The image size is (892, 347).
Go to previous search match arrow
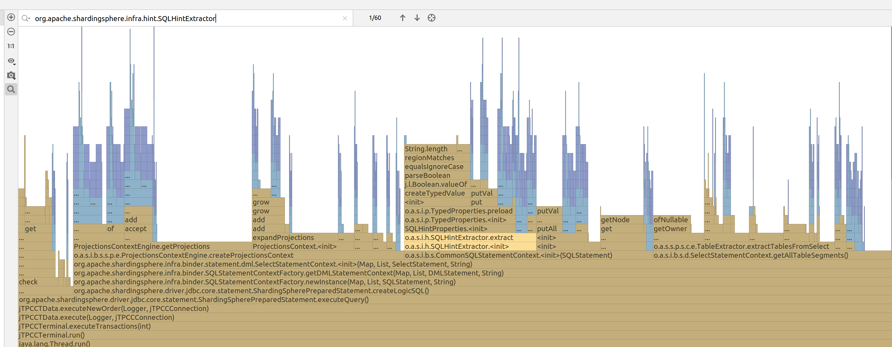tap(402, 18)
